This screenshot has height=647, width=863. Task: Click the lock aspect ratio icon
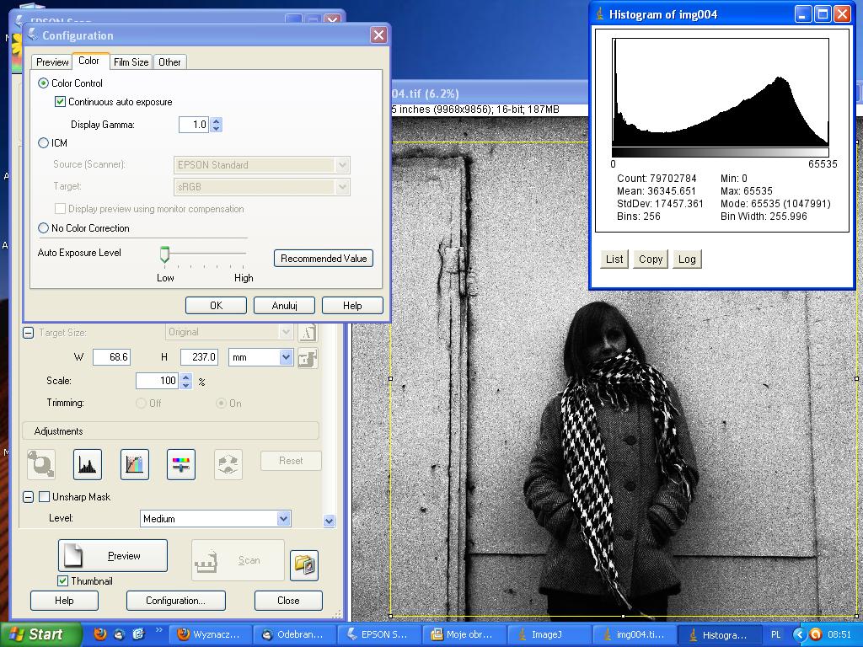[308, 358]
